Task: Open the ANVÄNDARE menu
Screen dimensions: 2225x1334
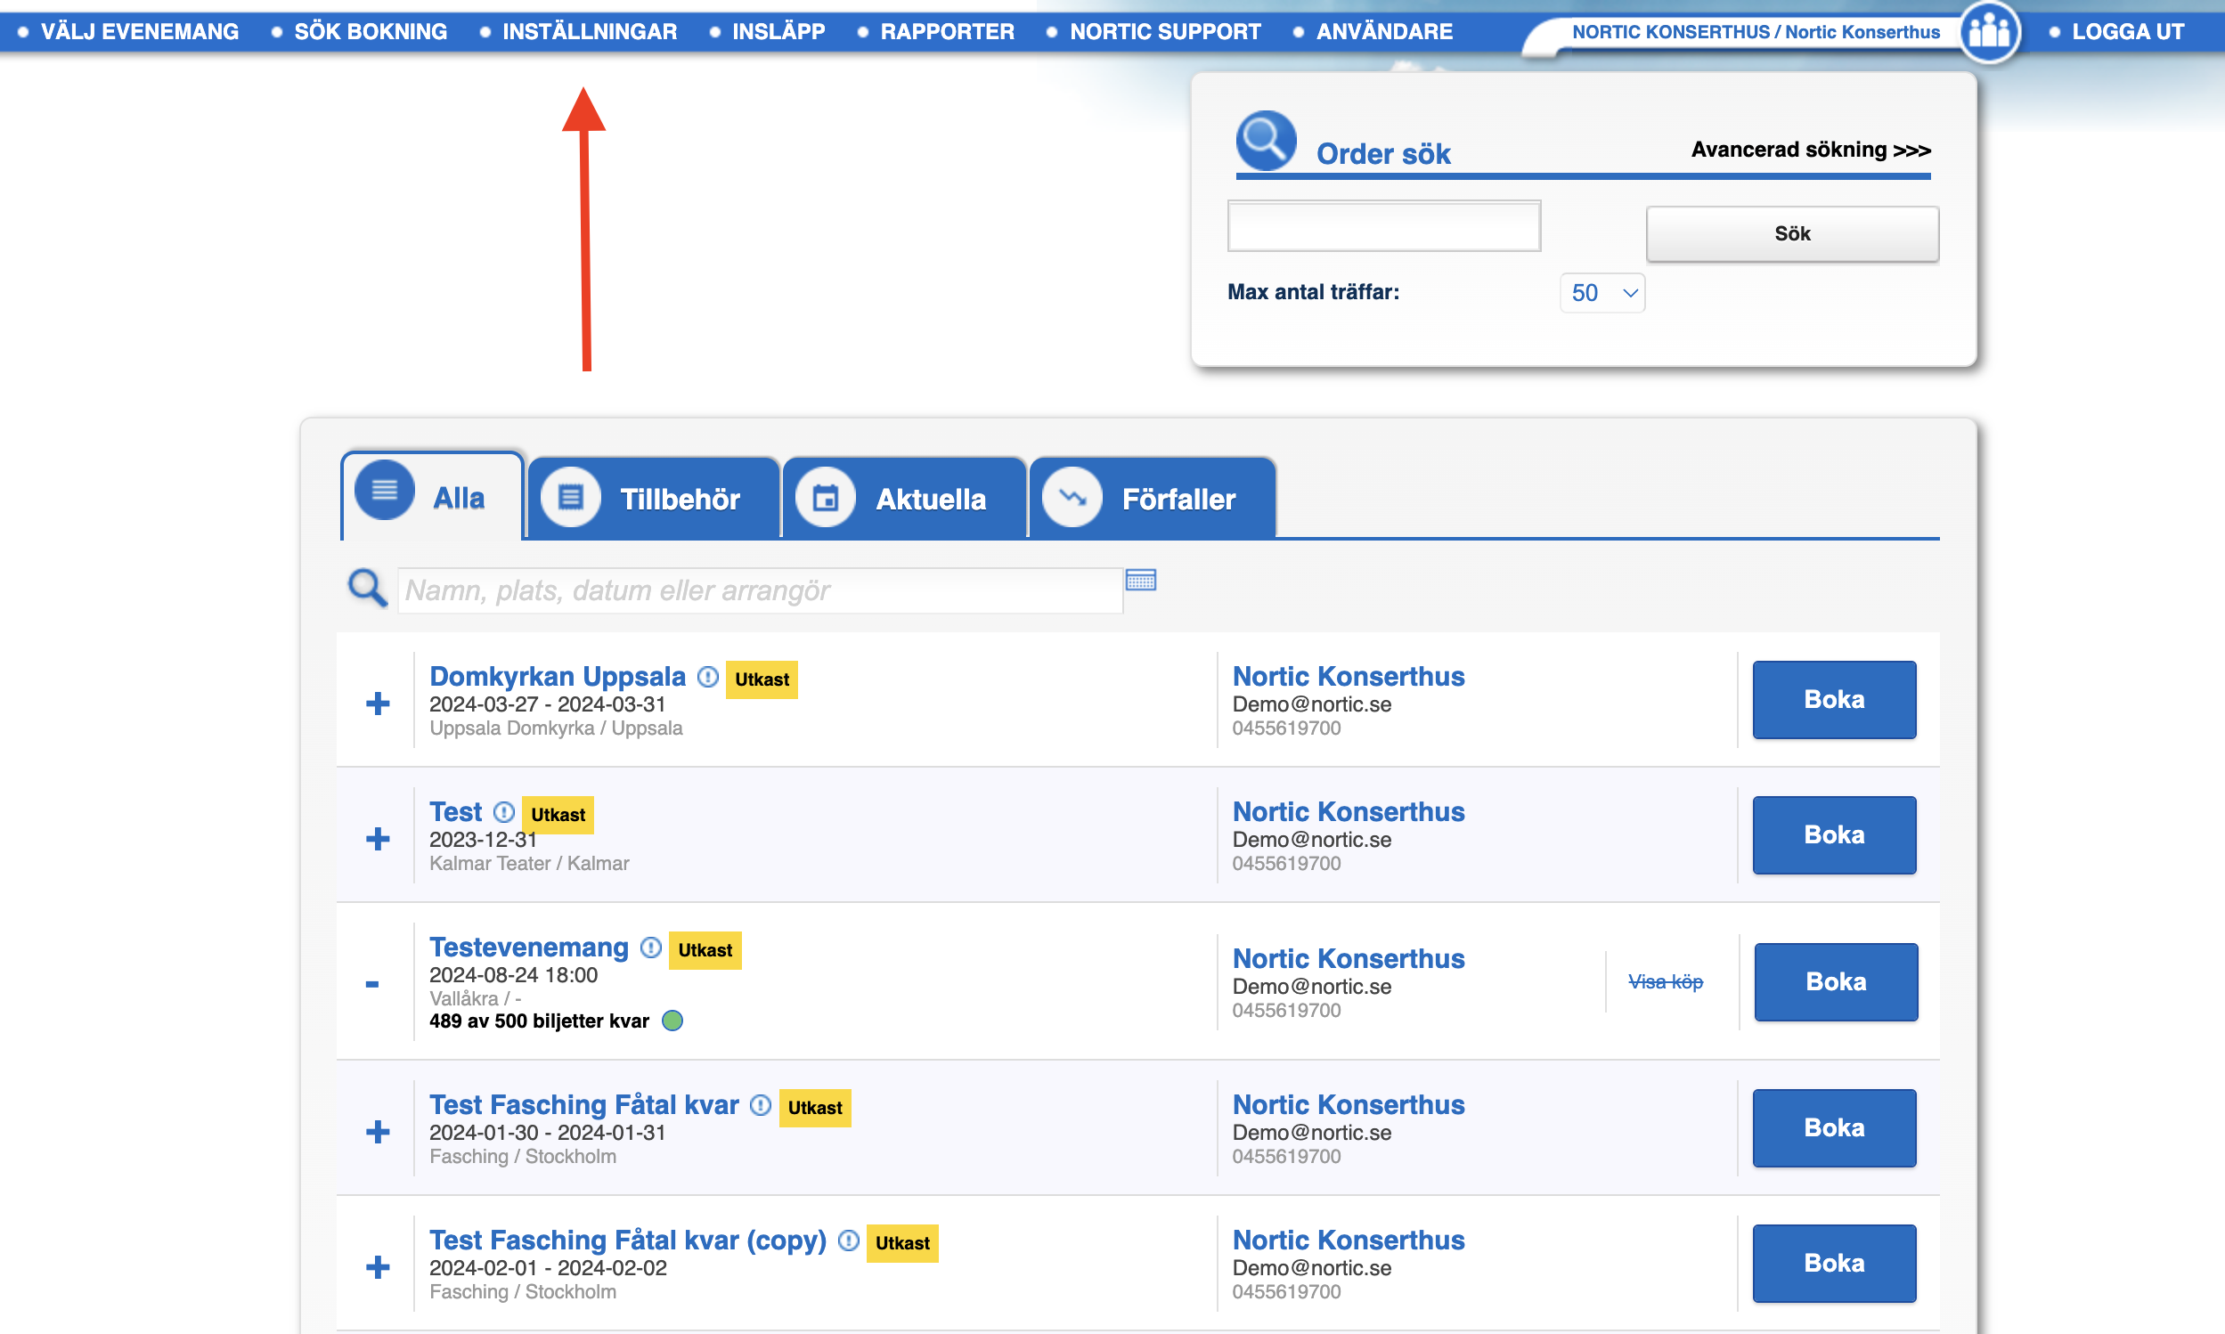Action: [x=1384, y=31]
